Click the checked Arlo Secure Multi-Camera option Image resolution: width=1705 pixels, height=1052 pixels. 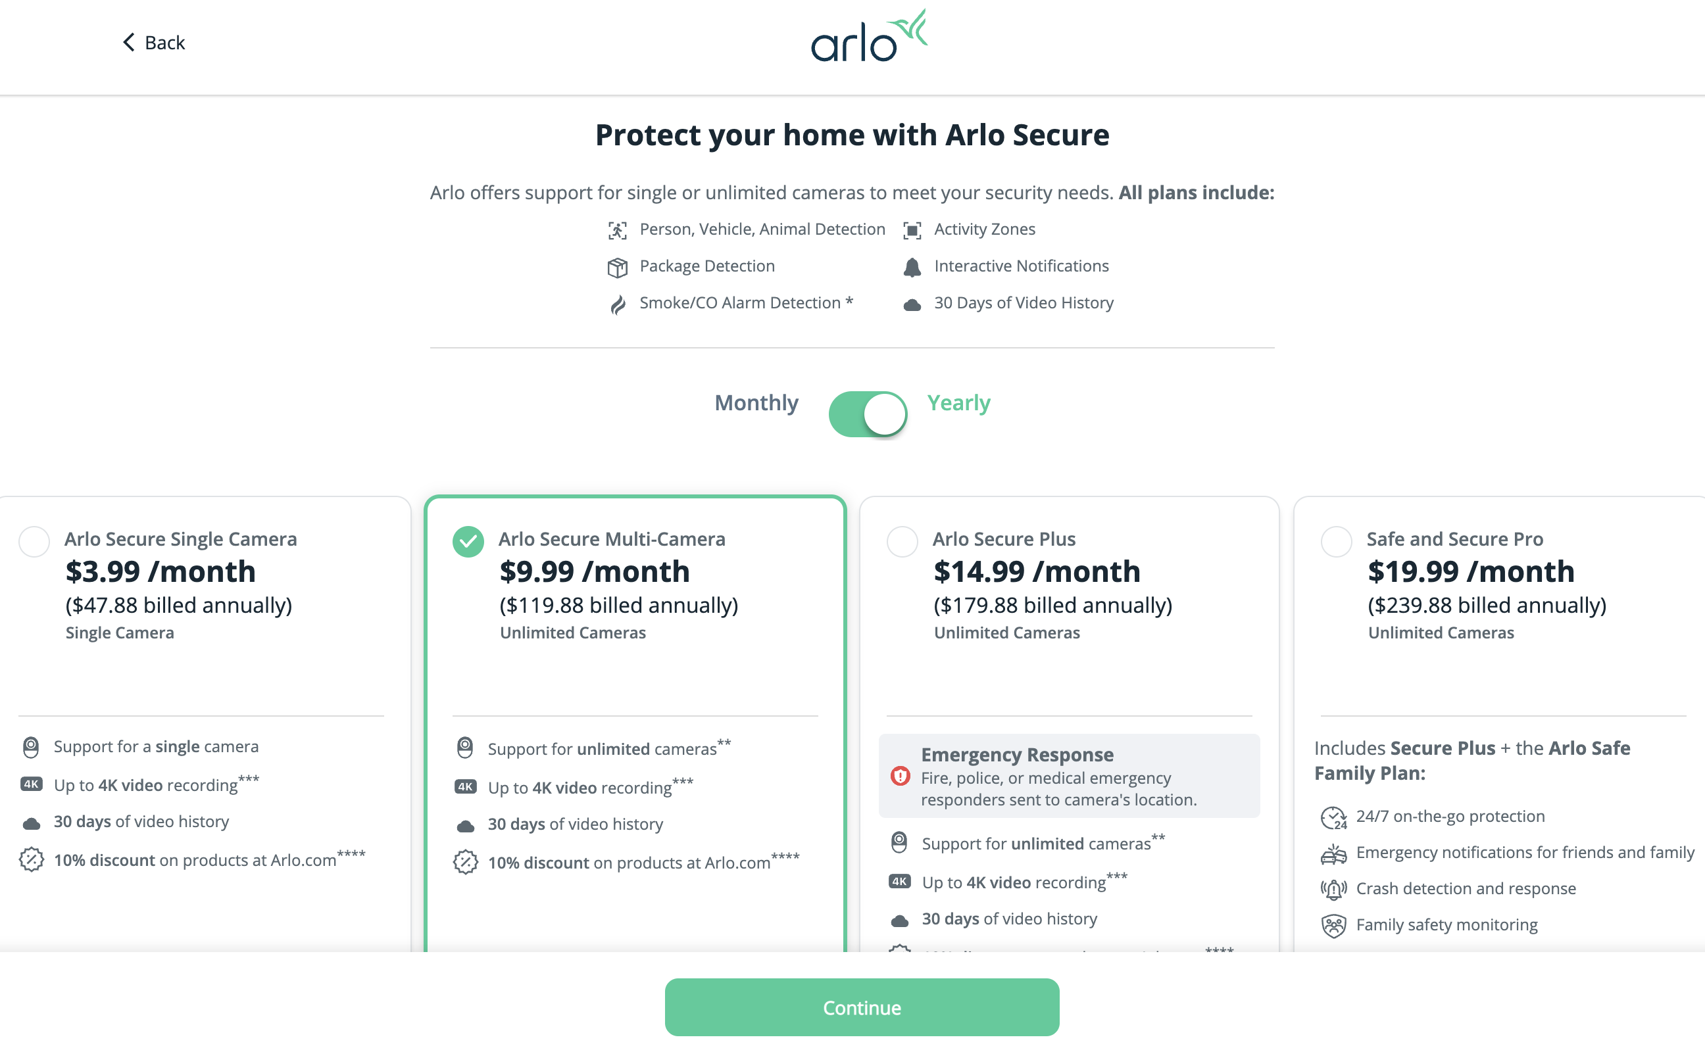pos(468,541)
